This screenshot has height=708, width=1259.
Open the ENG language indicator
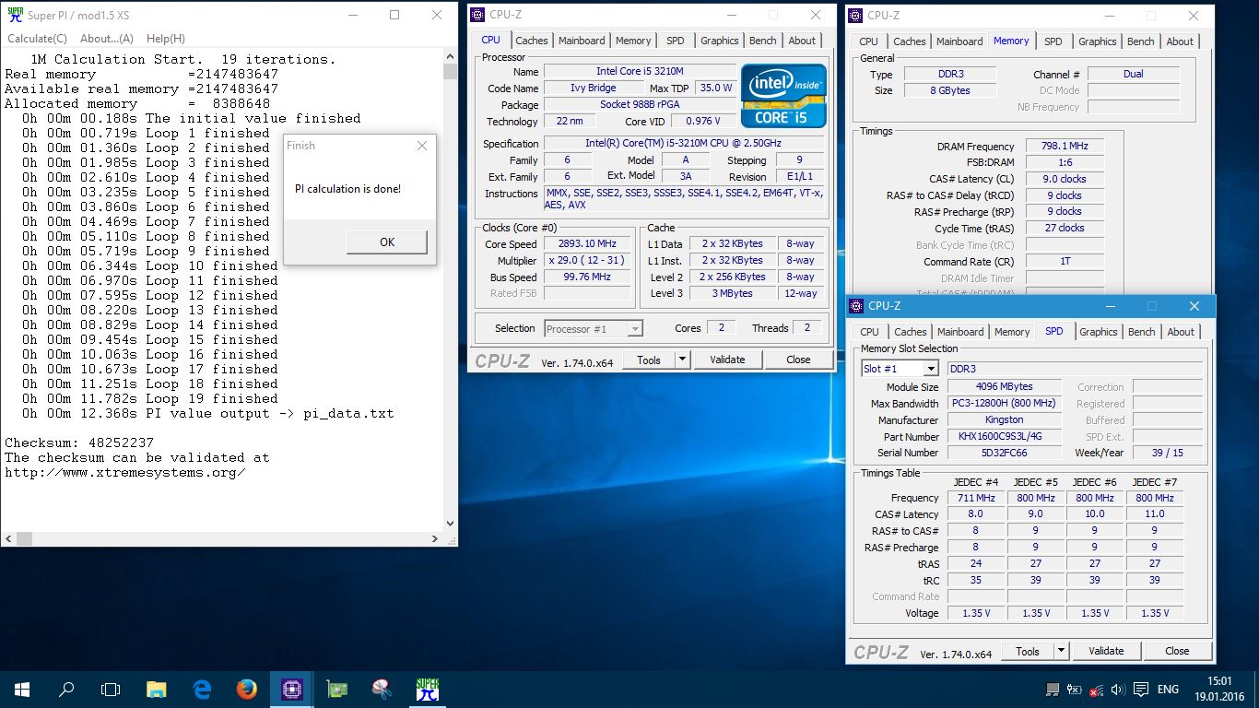[x=1168, y=690]
